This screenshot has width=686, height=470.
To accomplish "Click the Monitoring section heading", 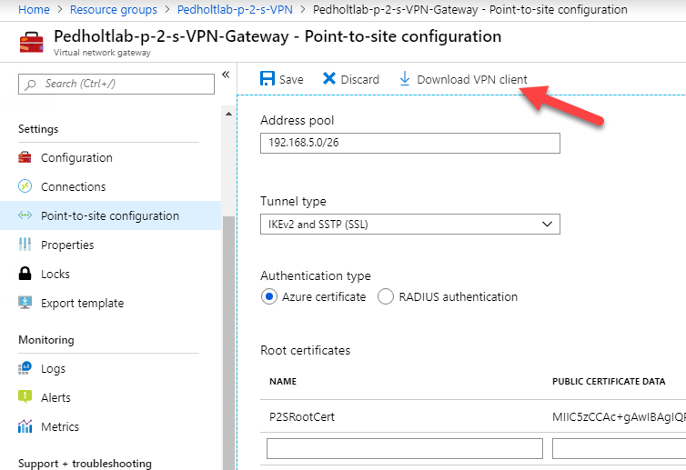I will [x=45, y=340].
